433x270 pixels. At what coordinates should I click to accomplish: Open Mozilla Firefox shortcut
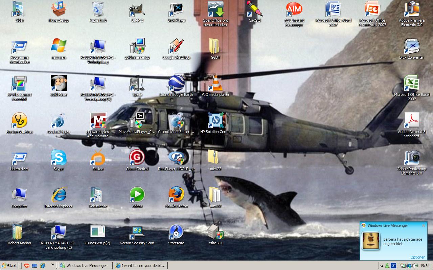[176, 195]
